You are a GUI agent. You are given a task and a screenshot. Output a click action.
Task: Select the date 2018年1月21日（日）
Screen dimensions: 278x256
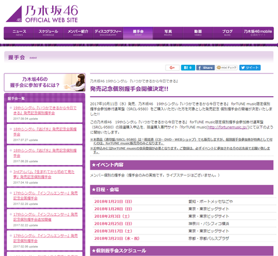pos(113,202)
